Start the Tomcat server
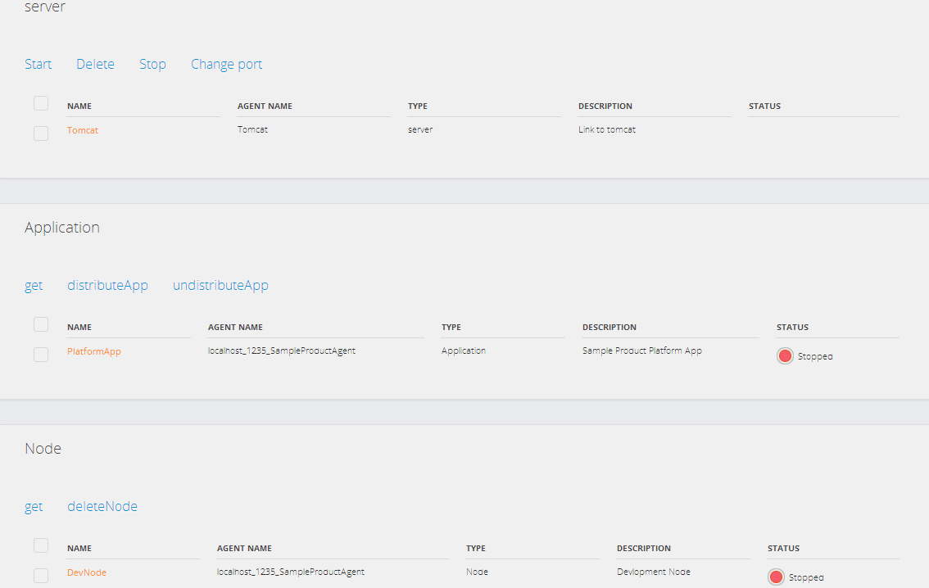Image resolution: width=929 pixels, height=588 pixels. [38, 64]
